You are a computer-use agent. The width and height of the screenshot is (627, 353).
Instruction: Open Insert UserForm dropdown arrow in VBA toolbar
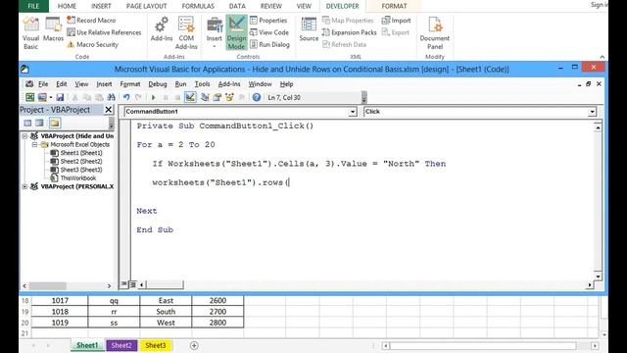(x=51, y=97)
